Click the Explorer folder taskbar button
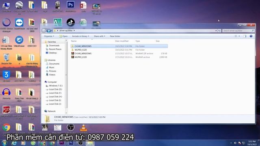This screenshot has height=146, width=260. (90, 143)
